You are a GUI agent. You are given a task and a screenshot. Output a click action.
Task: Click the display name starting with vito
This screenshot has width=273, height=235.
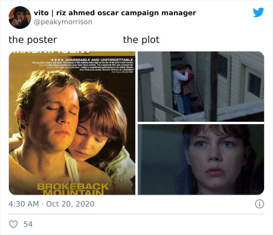115,13
